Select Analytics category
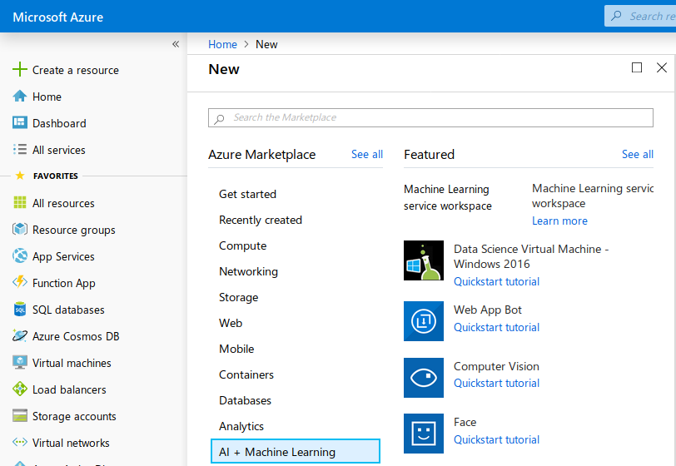This screenshot has width=676, height=466. (241, 426)
